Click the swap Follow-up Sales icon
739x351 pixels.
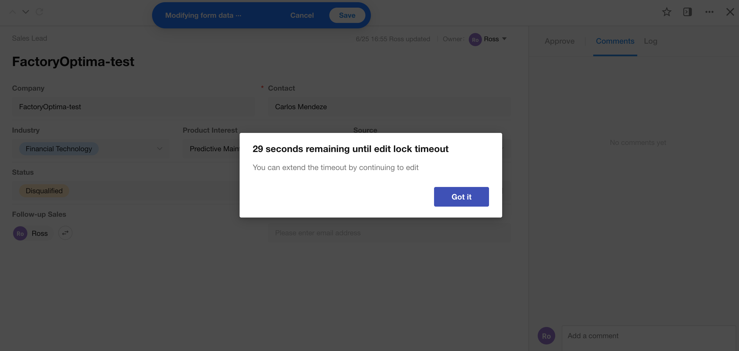tap(65, 233)
